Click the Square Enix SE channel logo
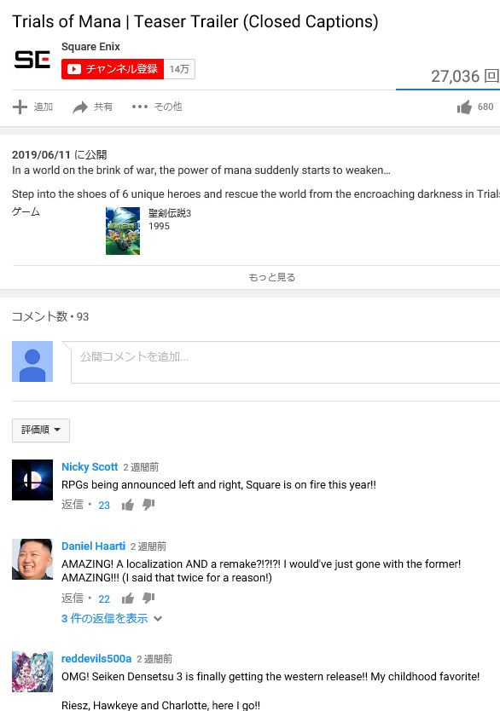Viewport: 500px width, 711px height. pos(32,60)
